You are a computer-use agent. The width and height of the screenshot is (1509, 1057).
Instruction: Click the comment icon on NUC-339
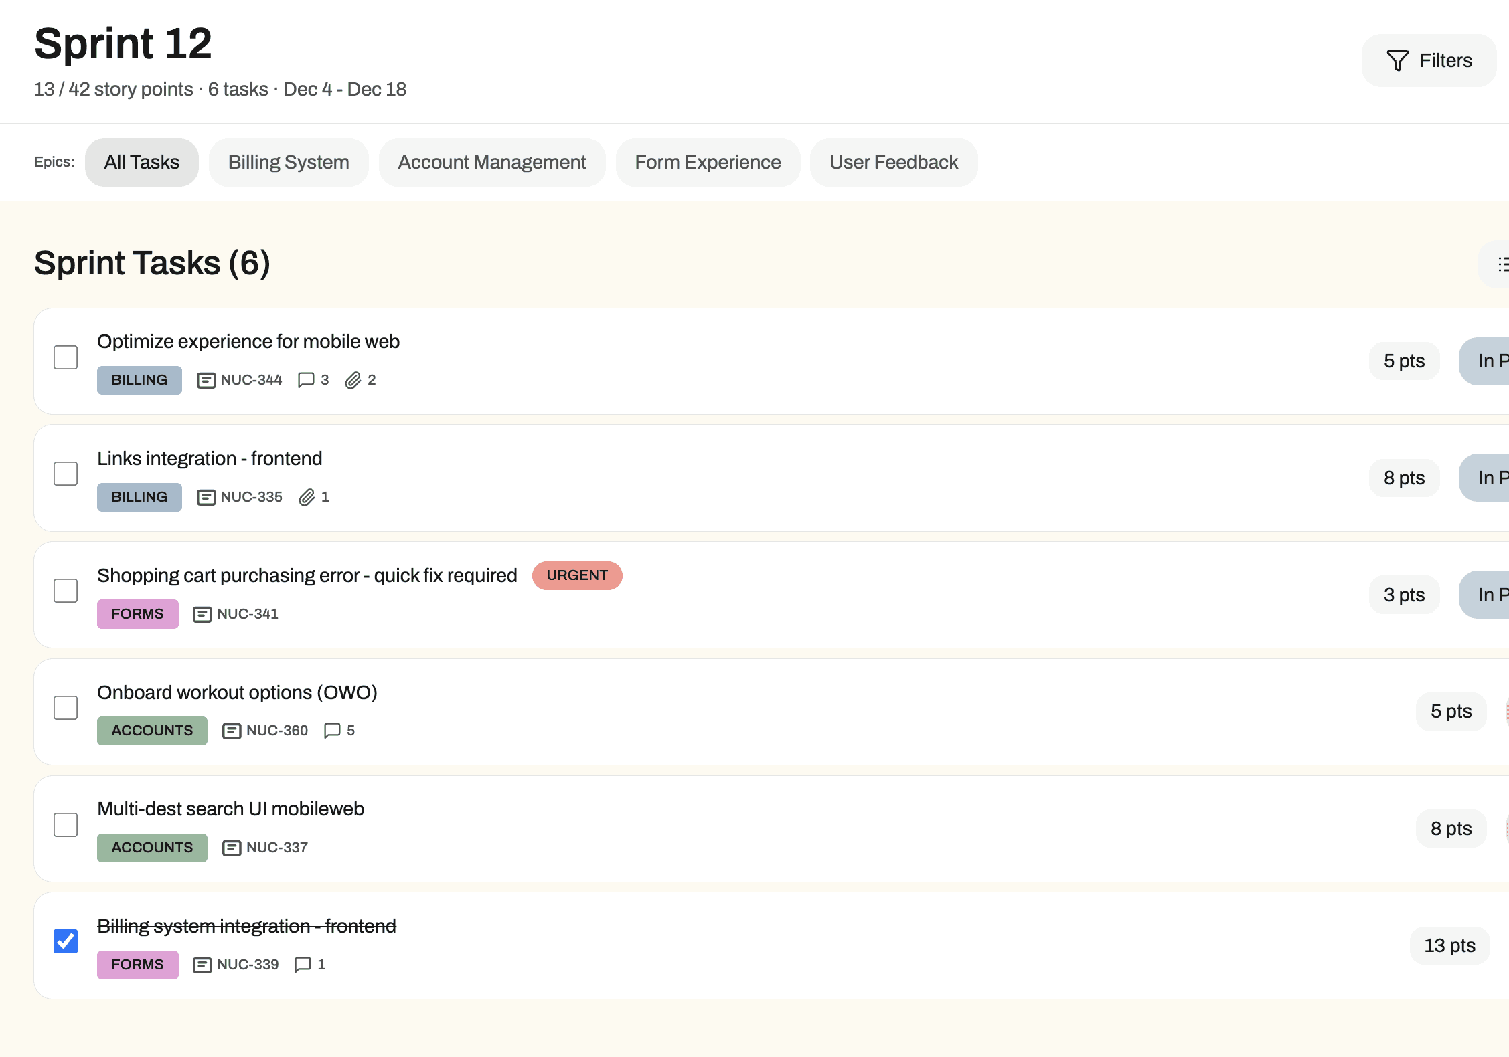[x=303, y=965]
